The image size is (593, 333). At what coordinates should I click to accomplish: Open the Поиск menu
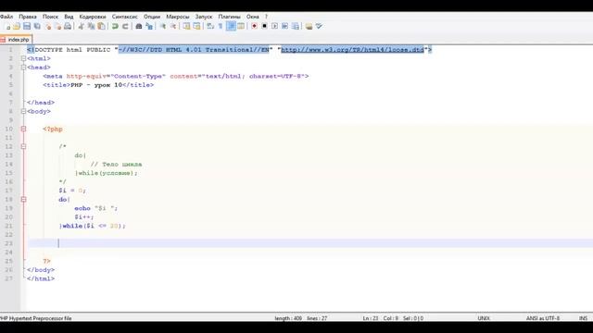[x=50, y=17]
